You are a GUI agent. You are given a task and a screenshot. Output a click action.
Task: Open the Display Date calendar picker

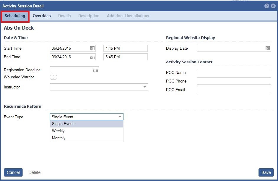268,48
